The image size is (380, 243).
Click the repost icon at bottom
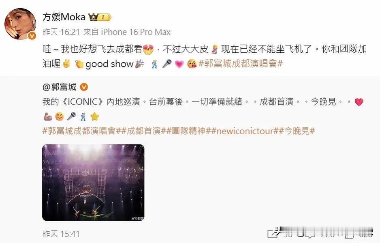[x=273, y=233]
